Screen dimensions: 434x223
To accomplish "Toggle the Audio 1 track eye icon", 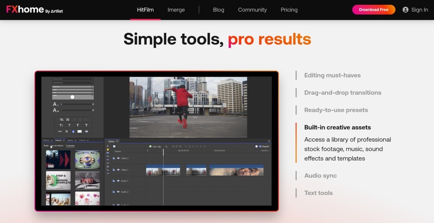I will 118,181.
